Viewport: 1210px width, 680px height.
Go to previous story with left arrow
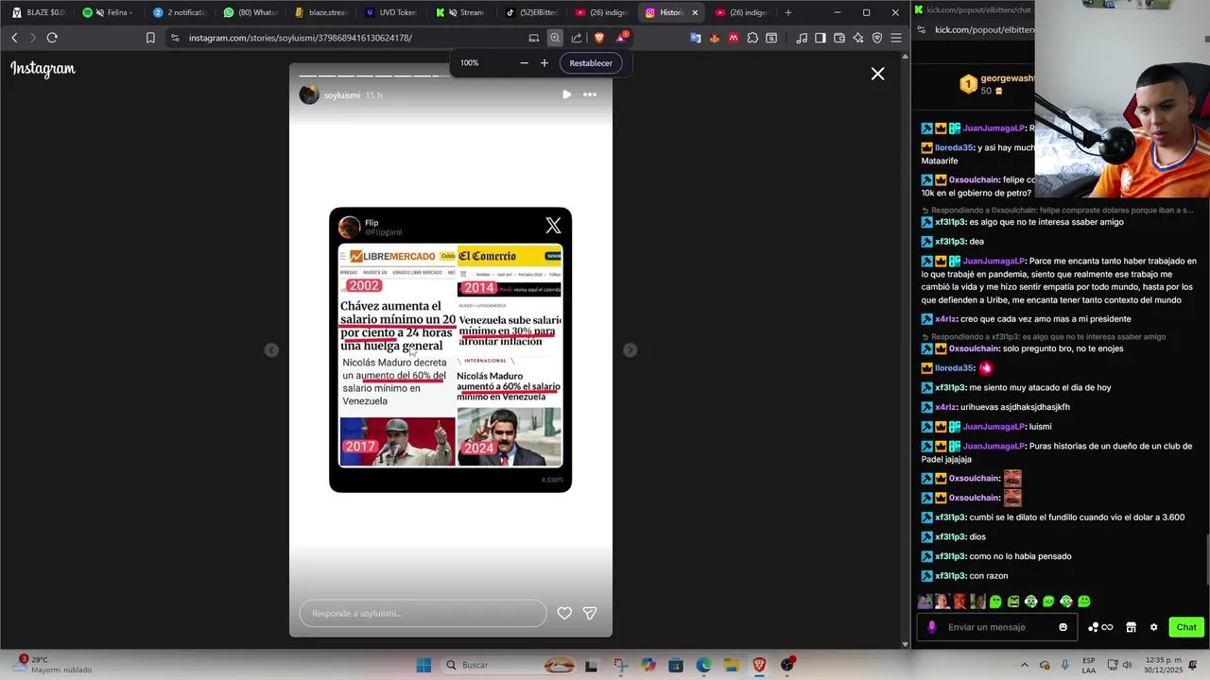click(x=271, y=350)
